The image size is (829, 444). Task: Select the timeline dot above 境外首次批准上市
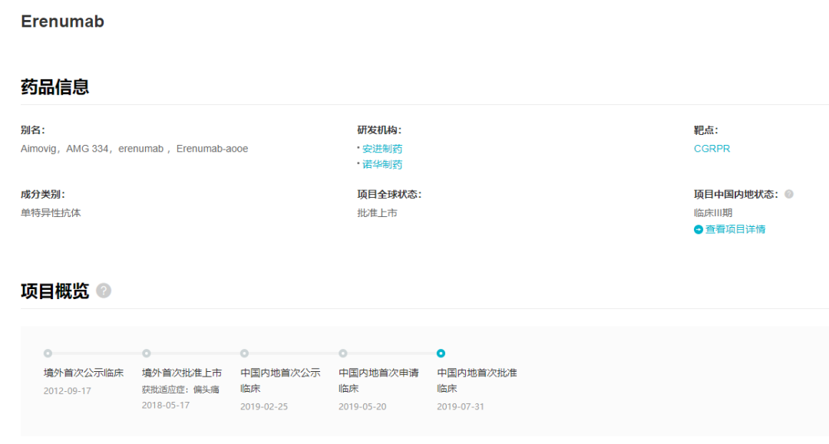click(x=147, y=354)
